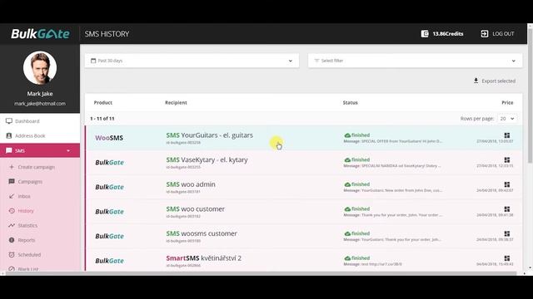Click the export download icon
Image resolution: width=533 pixels, height=299 pixels.
(476, 81)
